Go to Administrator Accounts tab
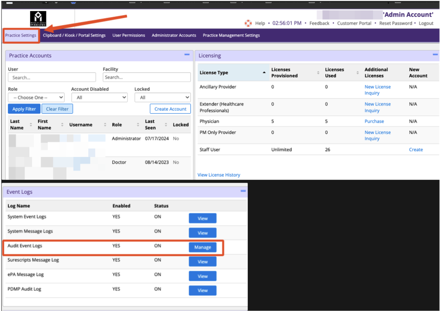Screen dimensions: 440x311 pos(174,36)
